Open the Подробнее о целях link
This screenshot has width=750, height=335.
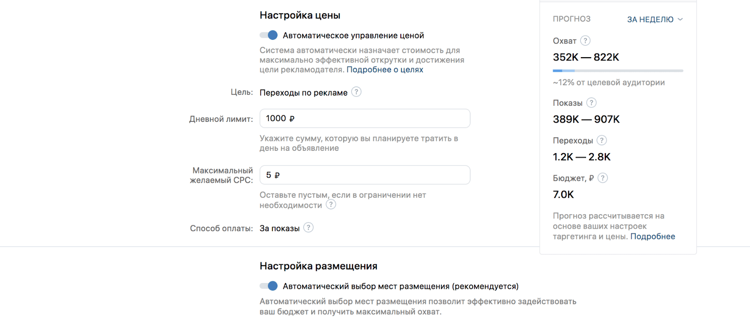(x=385, y=69)
